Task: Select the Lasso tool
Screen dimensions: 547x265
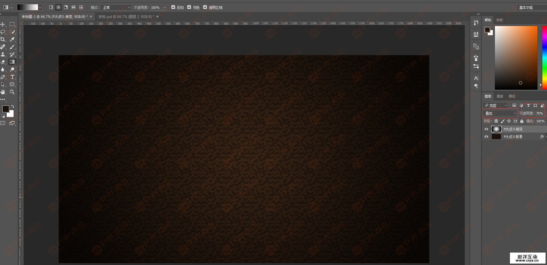Action: click(3, 32)
